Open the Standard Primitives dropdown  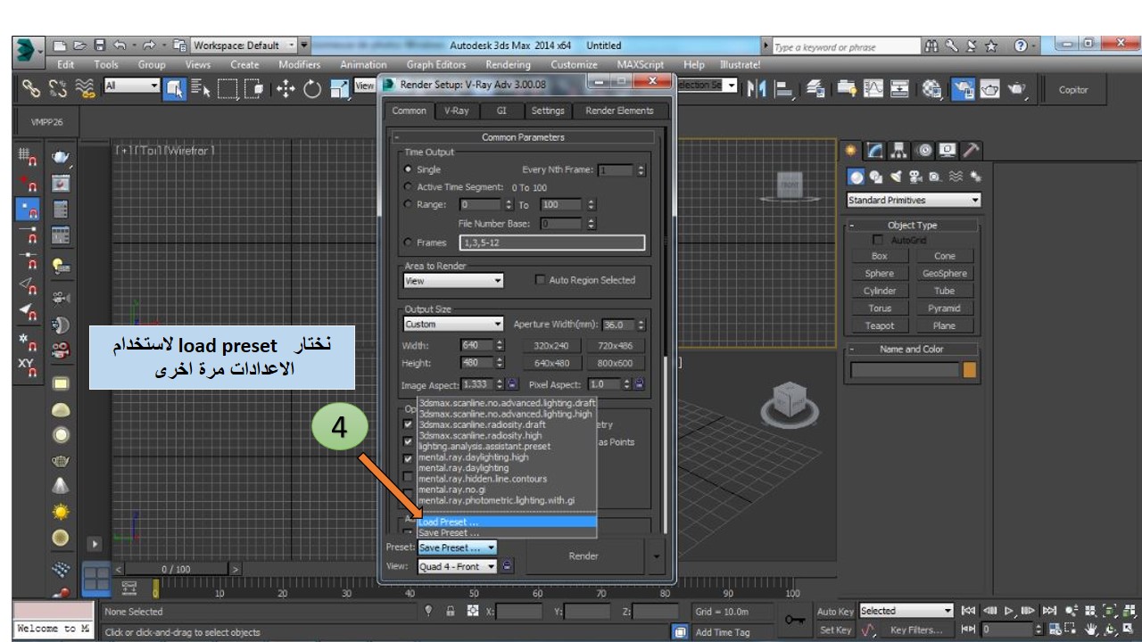[914, 201]
